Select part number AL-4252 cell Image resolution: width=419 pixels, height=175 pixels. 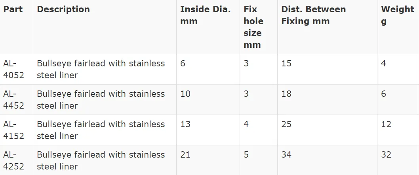point(13,160)
